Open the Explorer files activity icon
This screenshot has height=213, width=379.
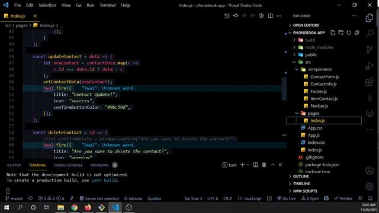pos(370,18)
